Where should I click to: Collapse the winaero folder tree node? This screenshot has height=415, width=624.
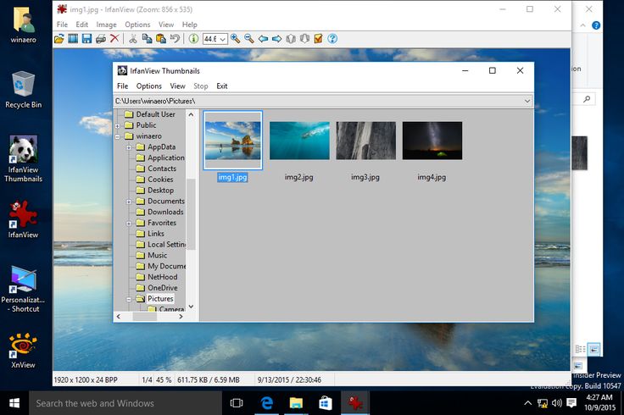pyautogui.click(x=118, y=136)
